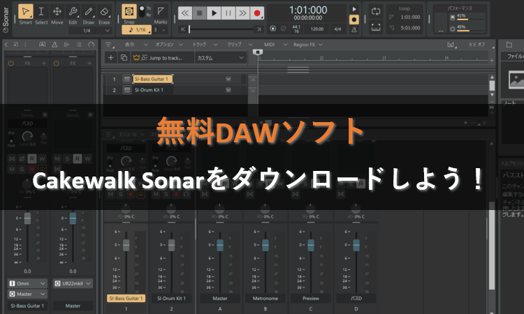Show the inspector arranger list icon
The image size is (524, 314).
click(79, 44)
